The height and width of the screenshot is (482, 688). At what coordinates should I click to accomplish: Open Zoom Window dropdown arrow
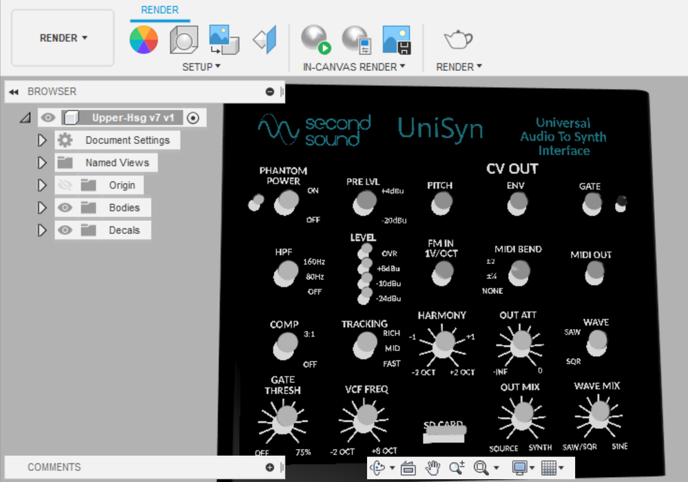point(497,468)
